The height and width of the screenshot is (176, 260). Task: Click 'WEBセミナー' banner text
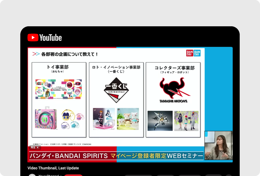(x=185, y=156)
